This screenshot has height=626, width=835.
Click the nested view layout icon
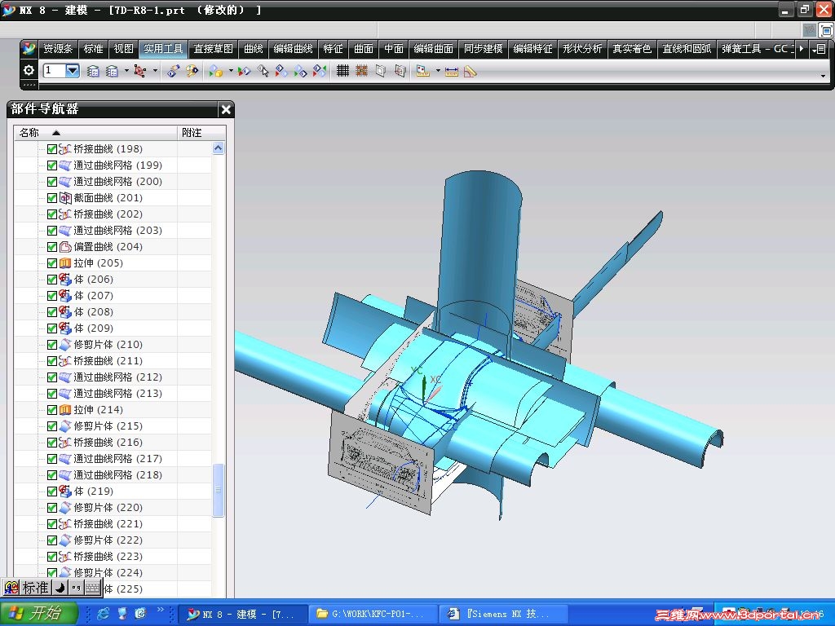(x=400, y=70)
